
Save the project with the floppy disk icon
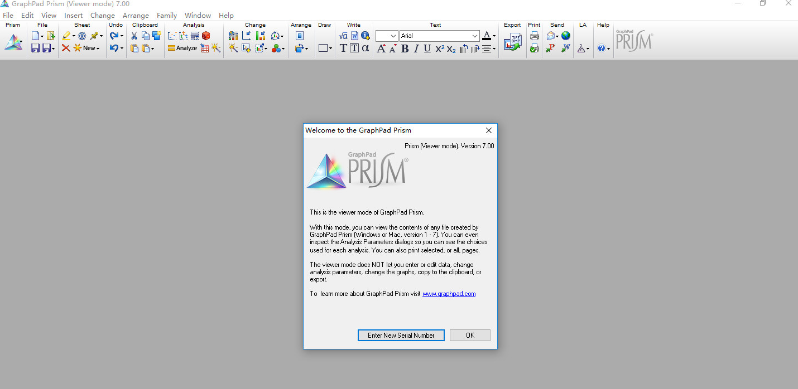coord(35,48)
